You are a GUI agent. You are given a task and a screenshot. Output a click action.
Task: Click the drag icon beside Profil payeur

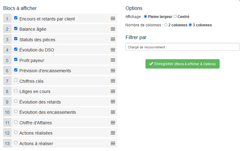pyautogui.click(x=113, y=60)
